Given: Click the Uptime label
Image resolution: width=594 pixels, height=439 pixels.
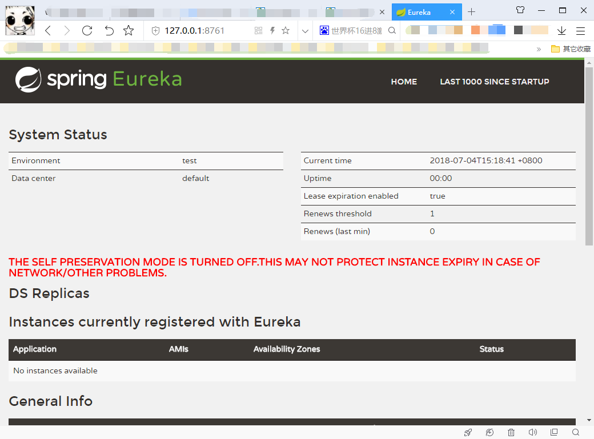Looking at the screenshot, I should [318, 179].
